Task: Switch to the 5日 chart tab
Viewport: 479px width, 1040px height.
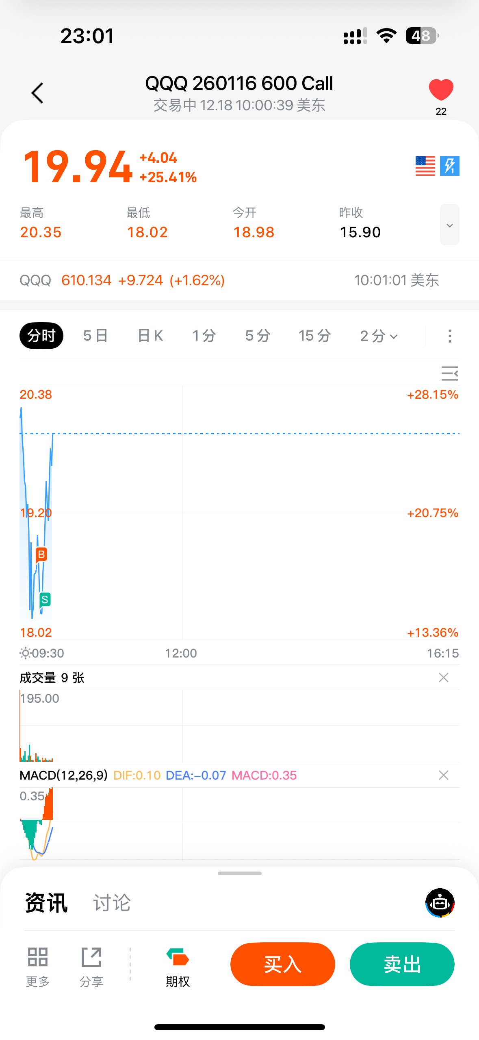Action: pos(95,336)
